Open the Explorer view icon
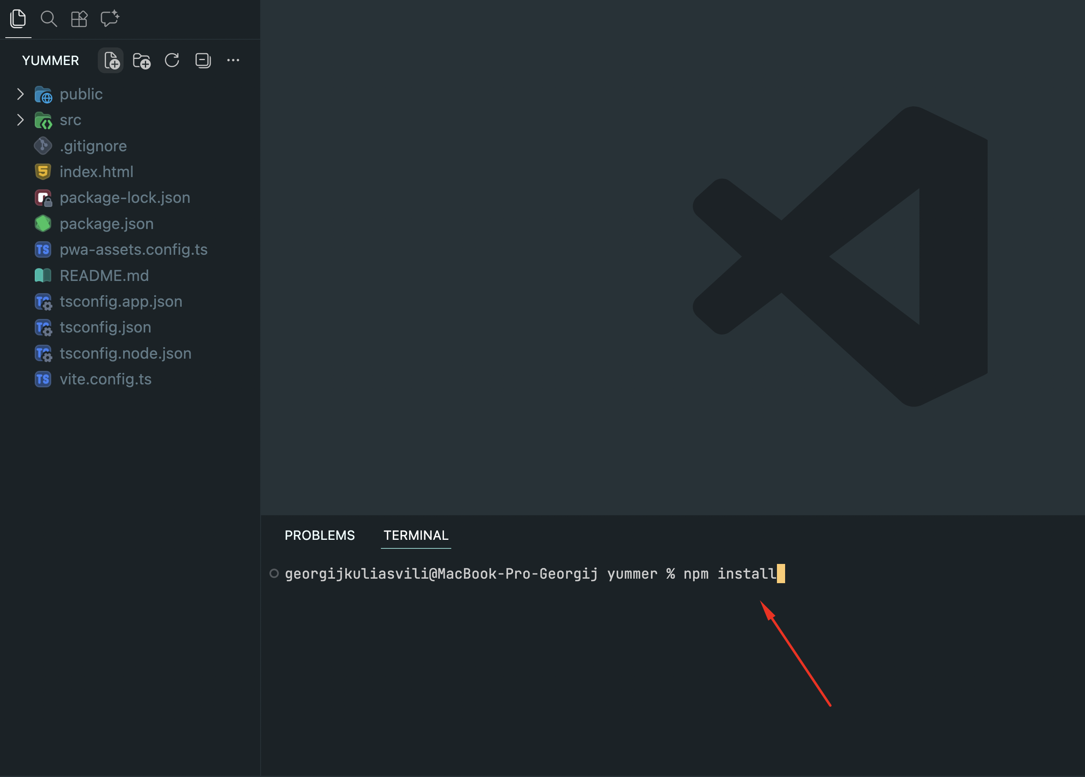Viewport: 1085px width, 777px height. point(18,19)
